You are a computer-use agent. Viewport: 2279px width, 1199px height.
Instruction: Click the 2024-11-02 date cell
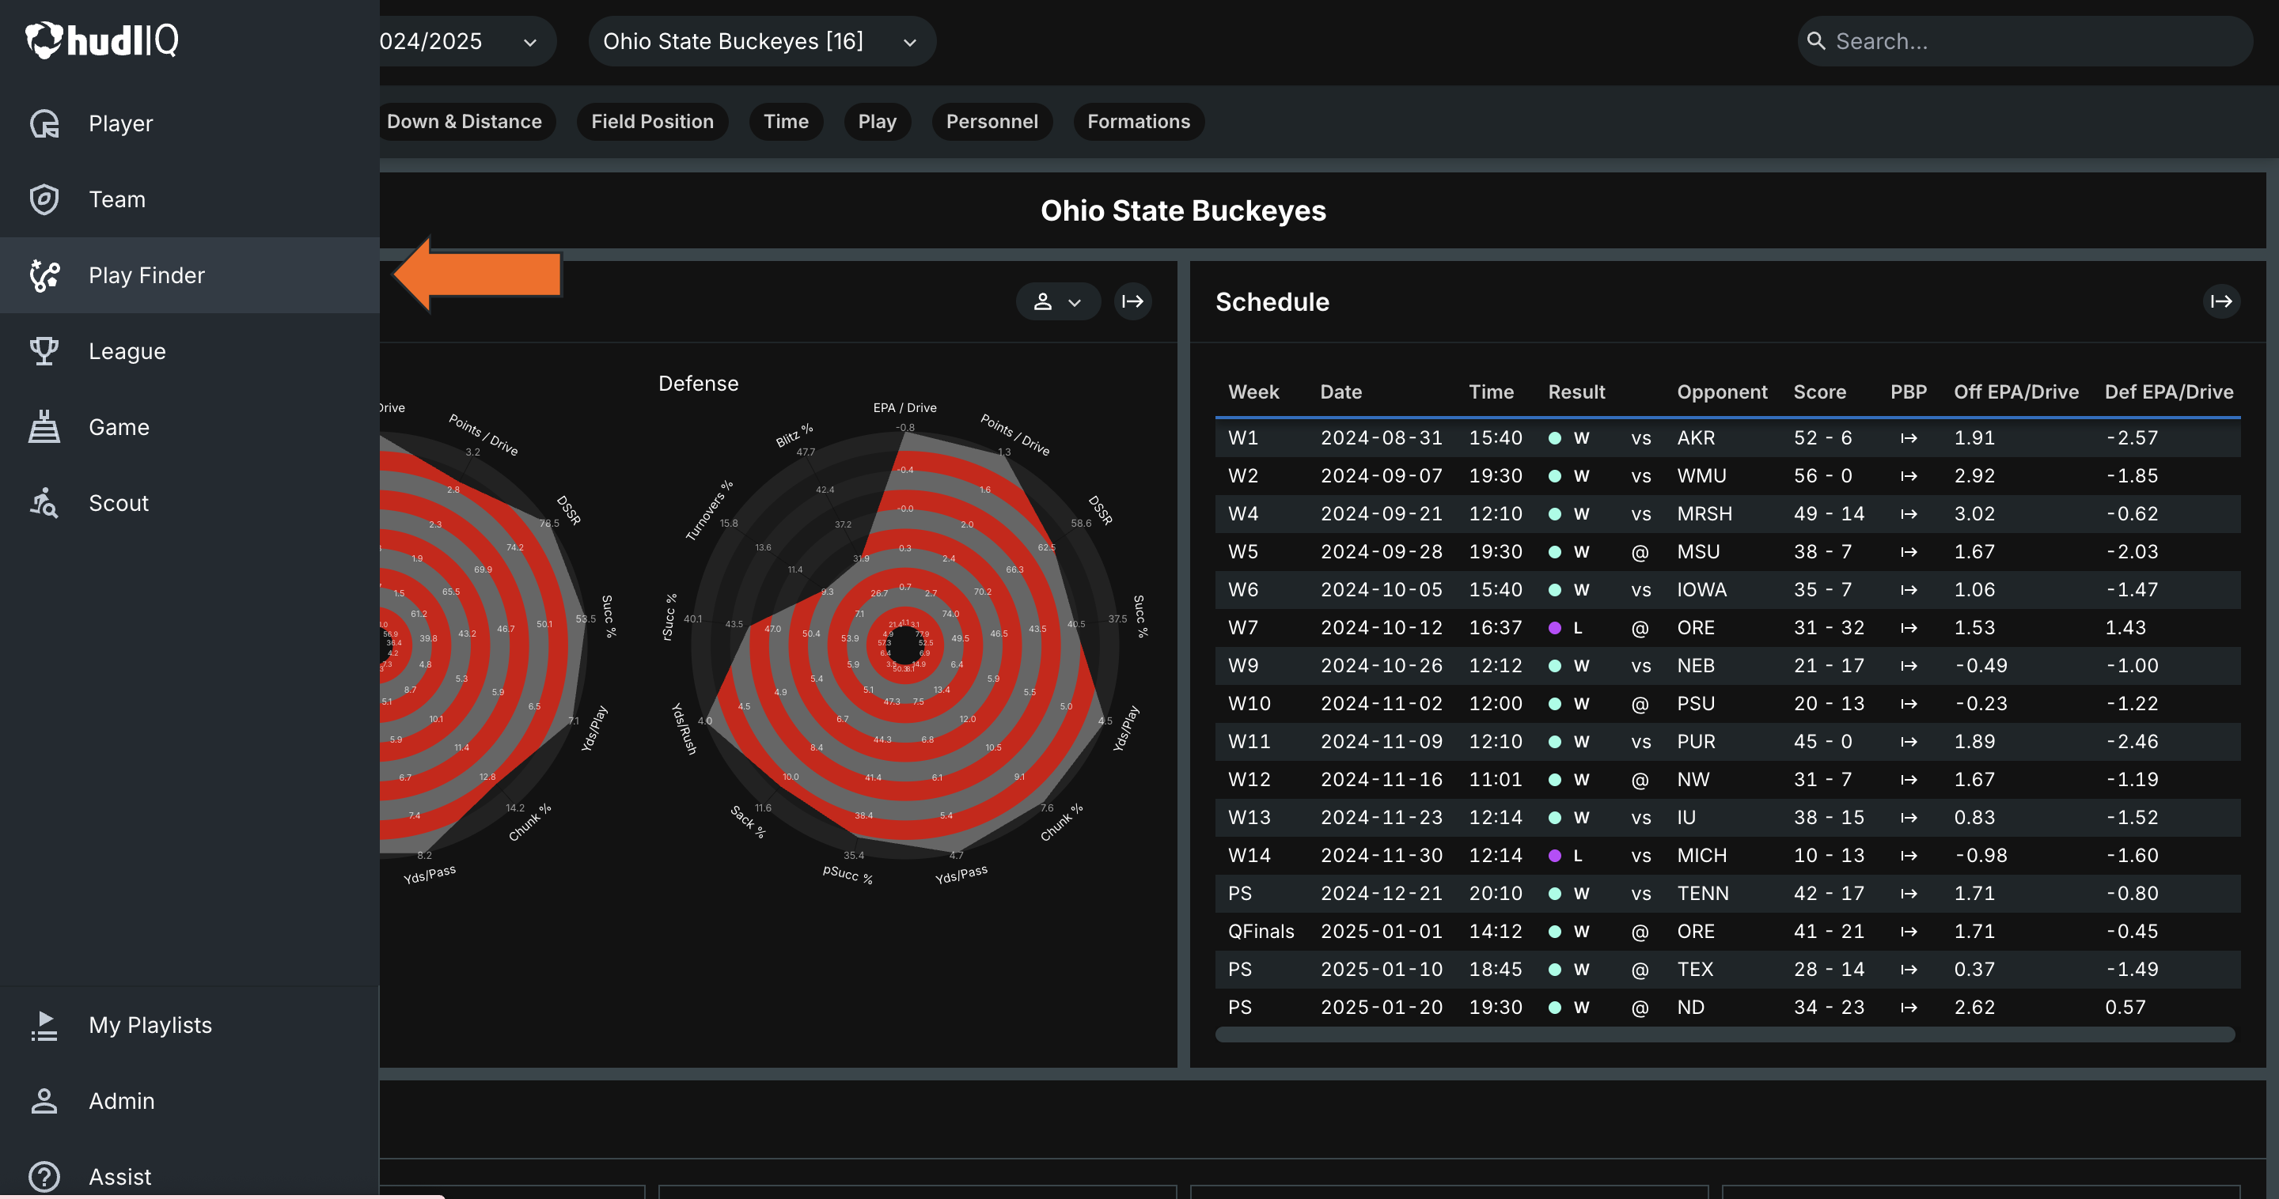(x=1381, y=704)
